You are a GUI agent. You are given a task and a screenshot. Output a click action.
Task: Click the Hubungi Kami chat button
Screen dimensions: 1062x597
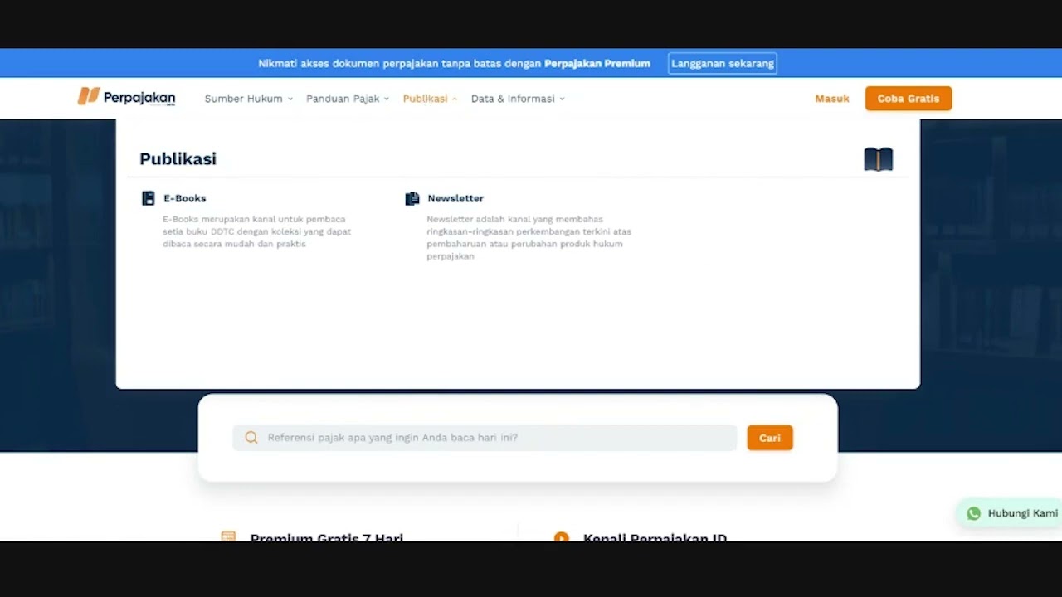1011,513
